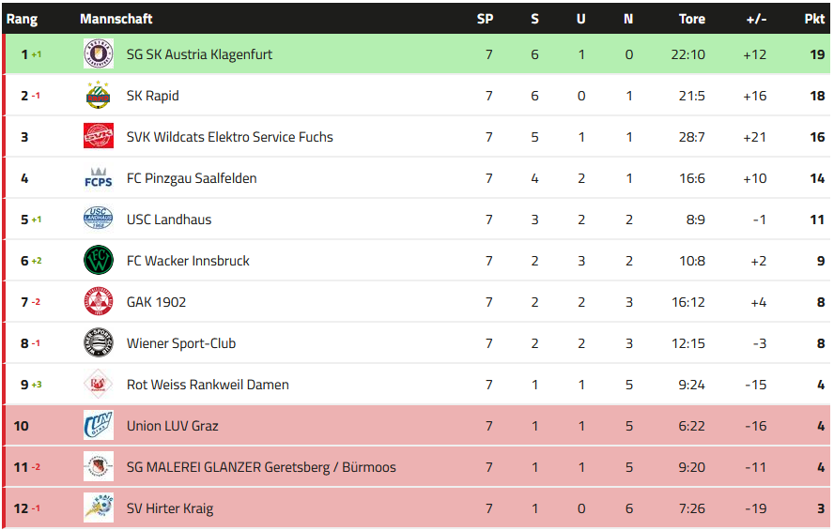Viewport: 834px width, 530px height.
Task: Click the Tore column header
Action: click(692, 19)
